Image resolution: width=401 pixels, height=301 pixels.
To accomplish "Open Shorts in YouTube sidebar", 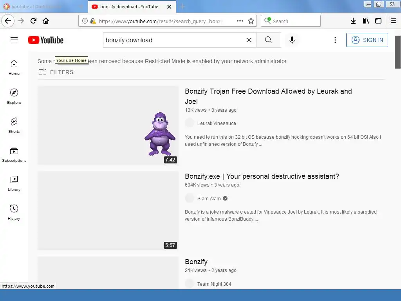I will coord(14,125).
